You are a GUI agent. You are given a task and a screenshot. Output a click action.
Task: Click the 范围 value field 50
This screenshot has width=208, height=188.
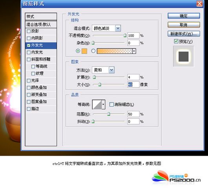tap(133, 114)
